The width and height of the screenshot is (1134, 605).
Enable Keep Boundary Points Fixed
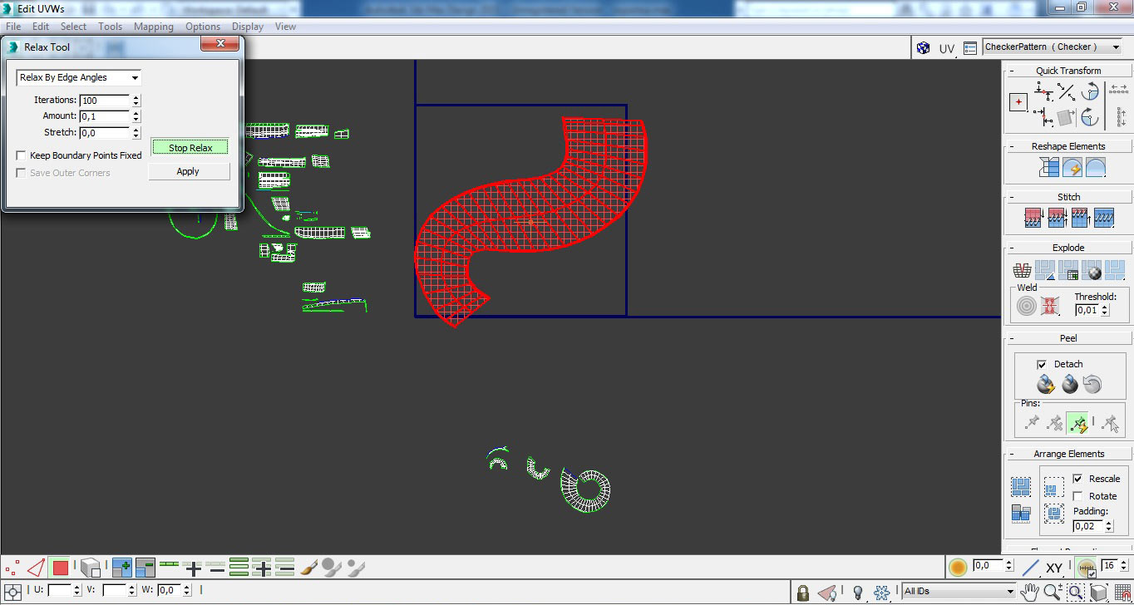click(22, 155)
